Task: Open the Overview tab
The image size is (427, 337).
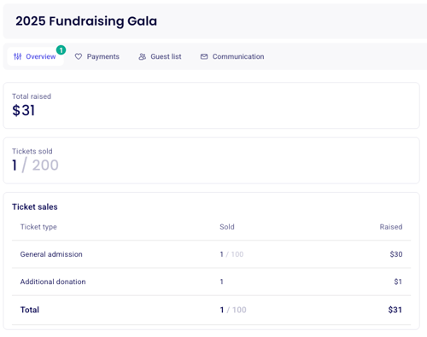Action: point(35,56)
